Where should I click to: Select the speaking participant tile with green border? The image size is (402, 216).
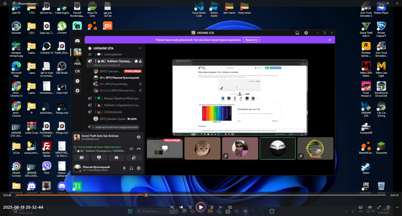[x=278, y=148]
